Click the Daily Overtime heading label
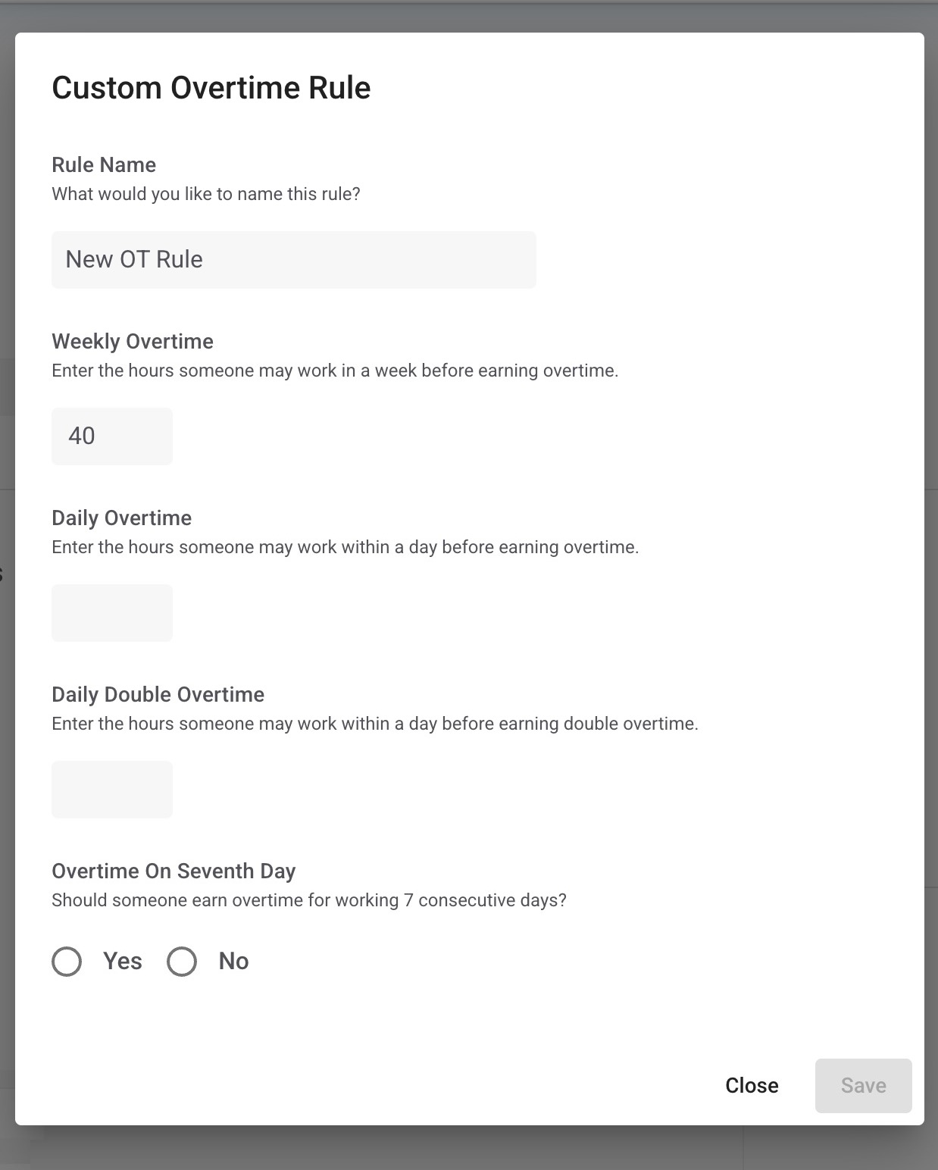The height and width of the screenshot is (1170, 938). pos(121,518)
